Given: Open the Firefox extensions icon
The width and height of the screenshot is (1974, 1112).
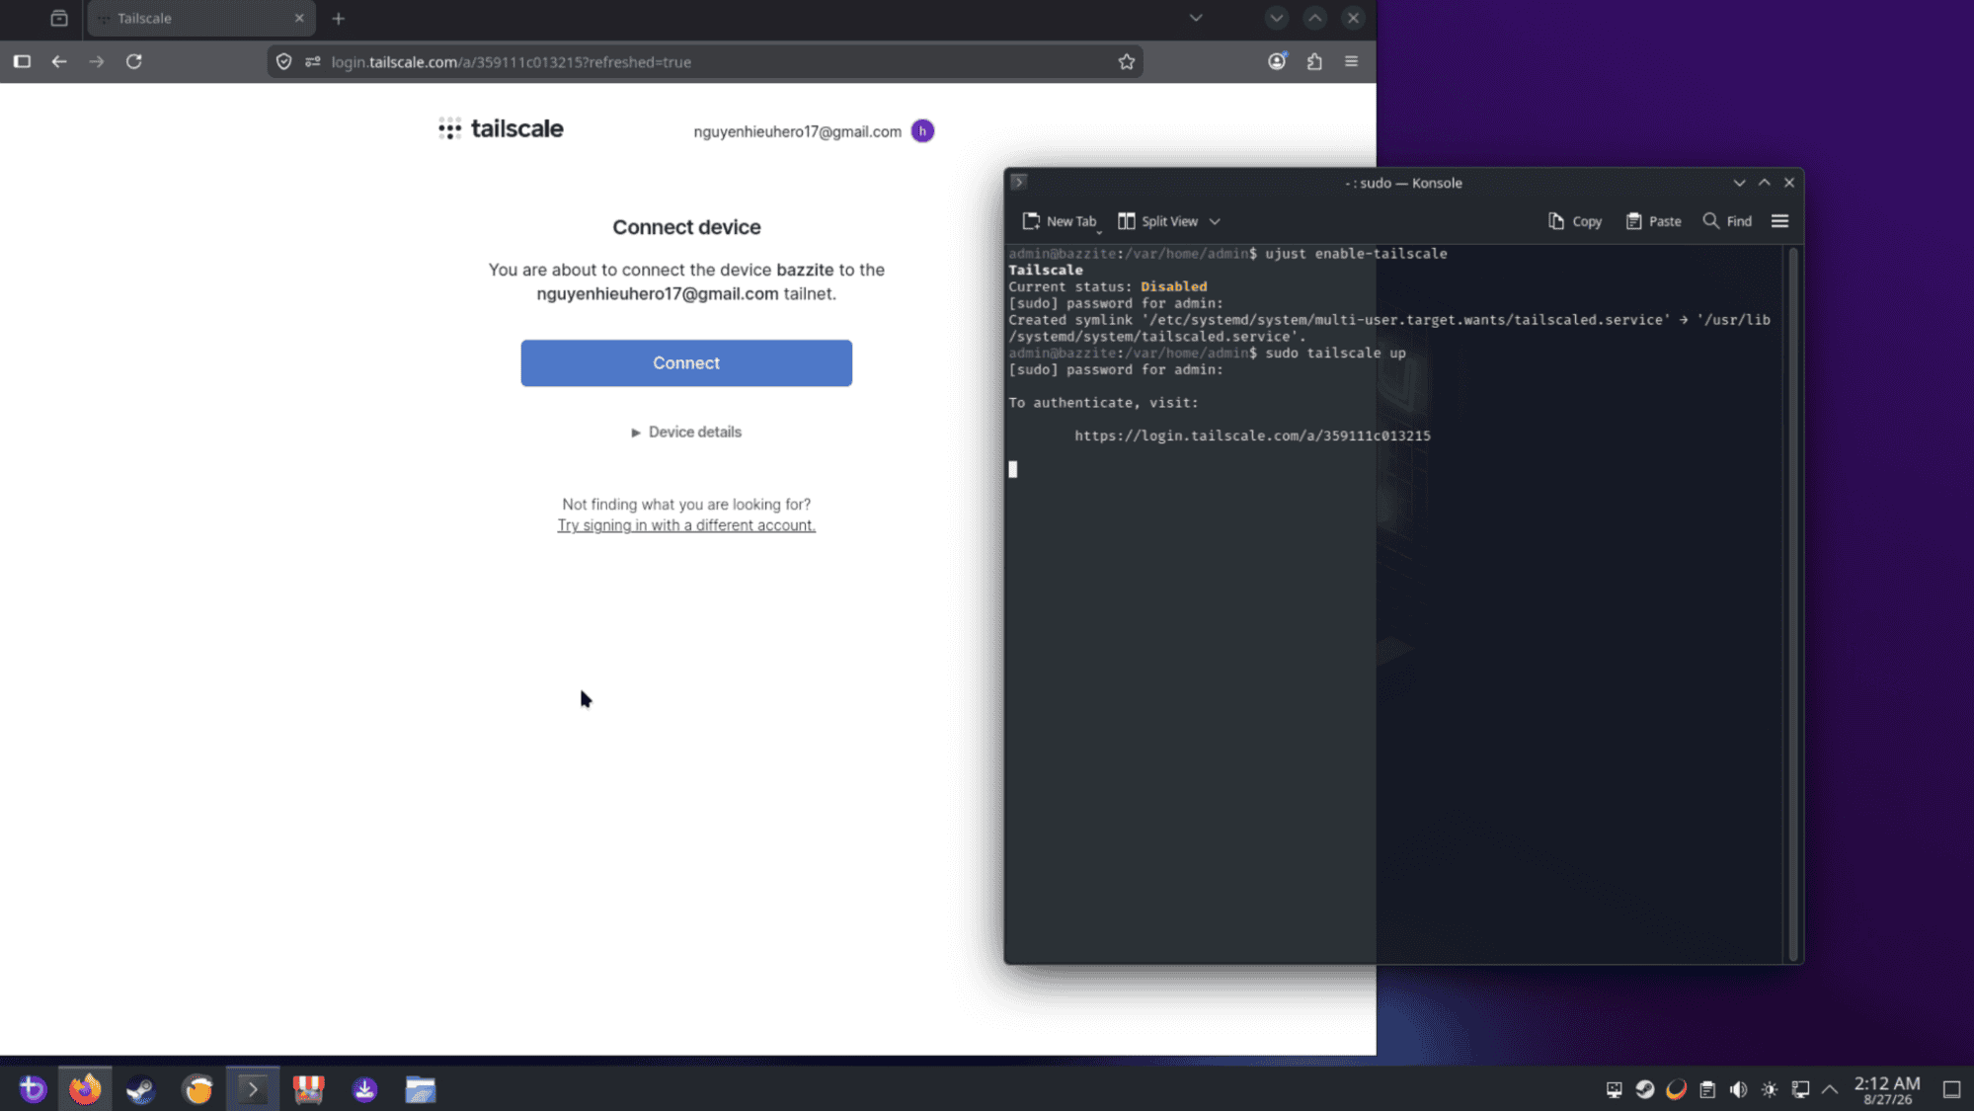Looking at the screenshot, I should pyautogui.click(x=1314, y=61).
